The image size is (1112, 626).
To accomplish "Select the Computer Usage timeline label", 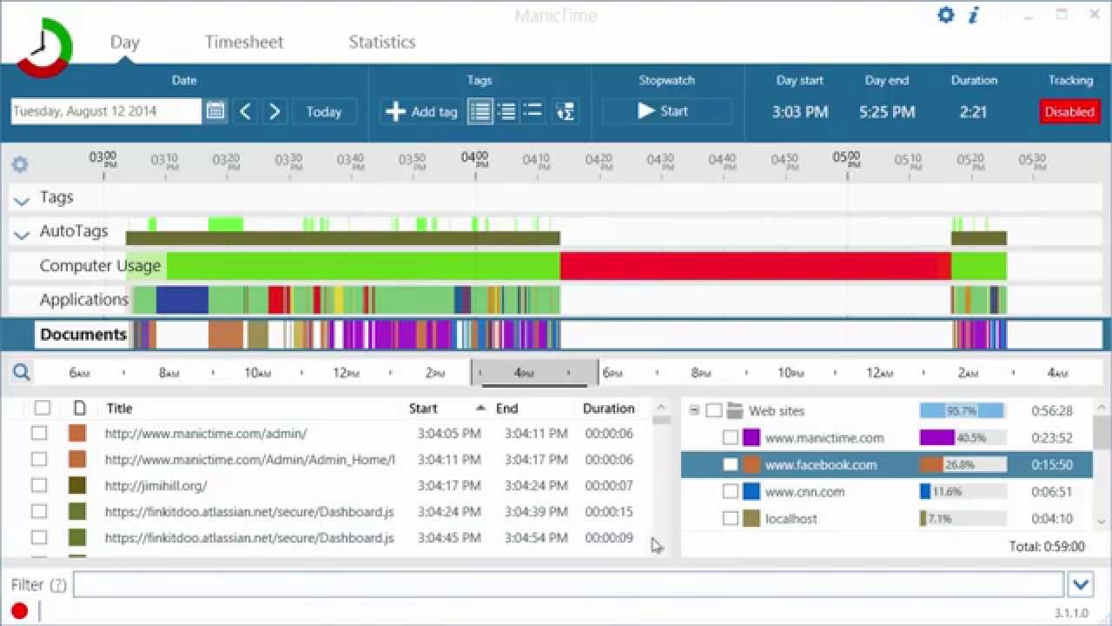I will pos(100,266).
